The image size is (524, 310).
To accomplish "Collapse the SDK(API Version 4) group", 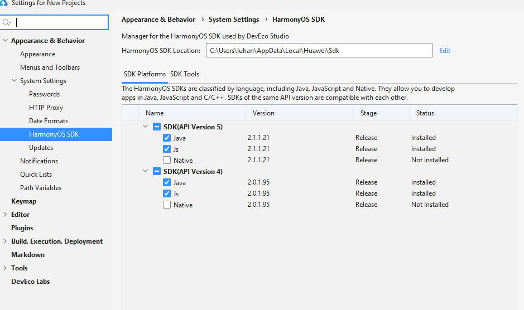I will pyautogui.click(x=146, y=171).
